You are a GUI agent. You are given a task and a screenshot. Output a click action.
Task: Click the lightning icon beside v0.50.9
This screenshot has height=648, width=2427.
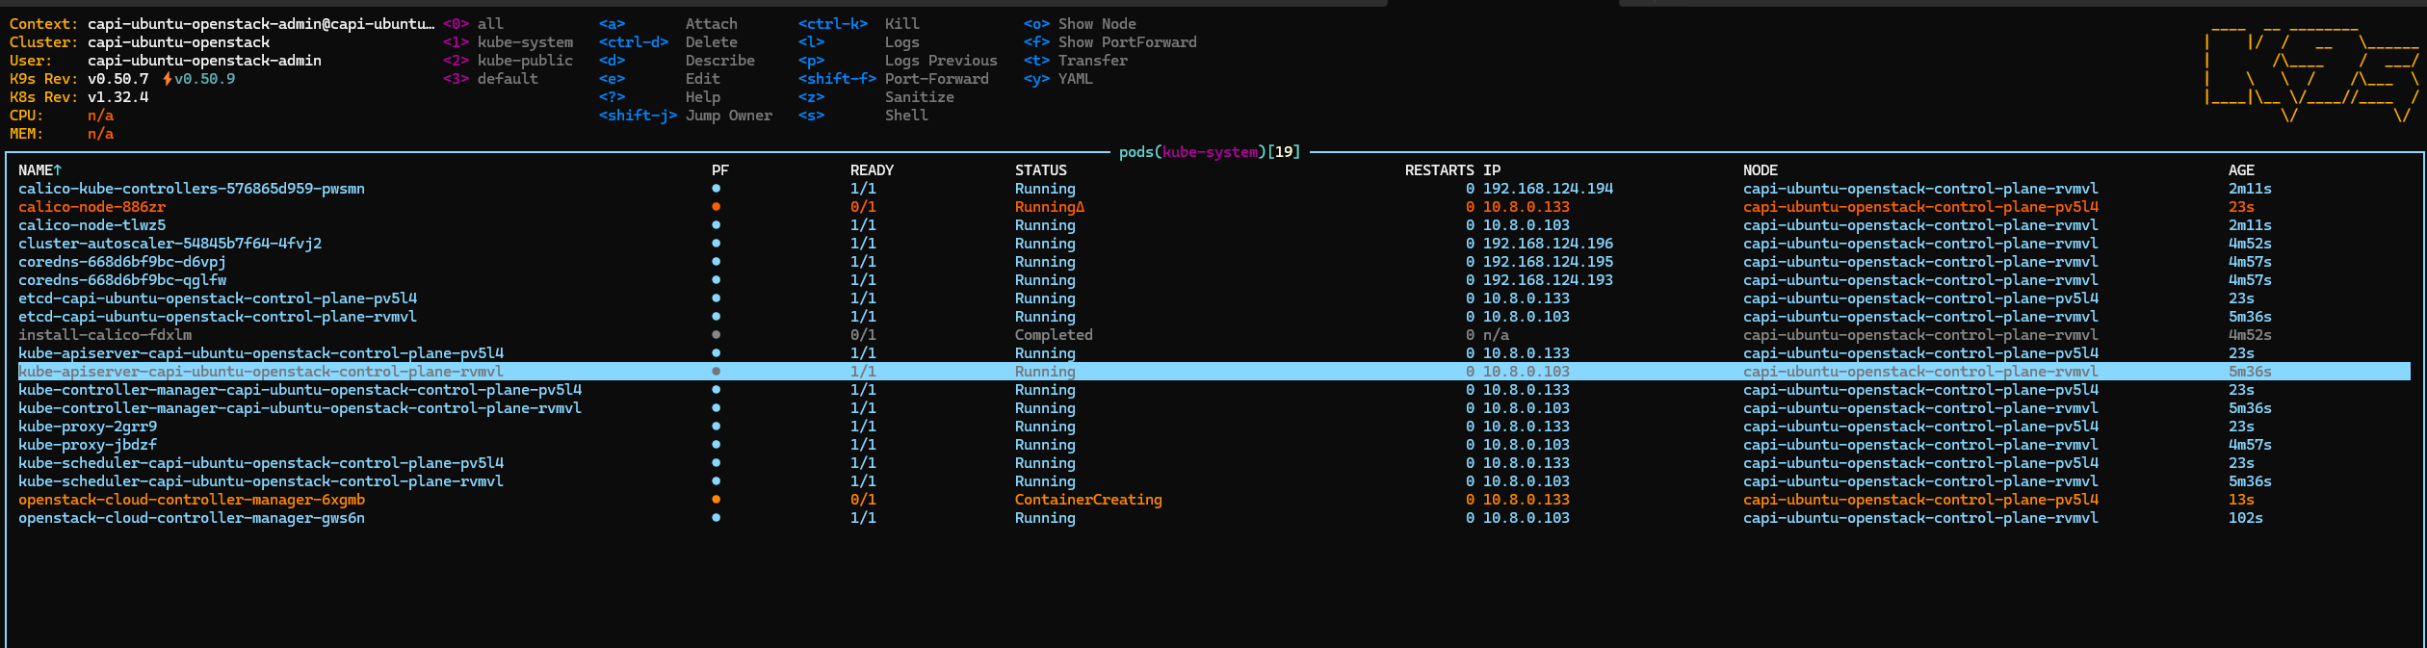point(168,79)
